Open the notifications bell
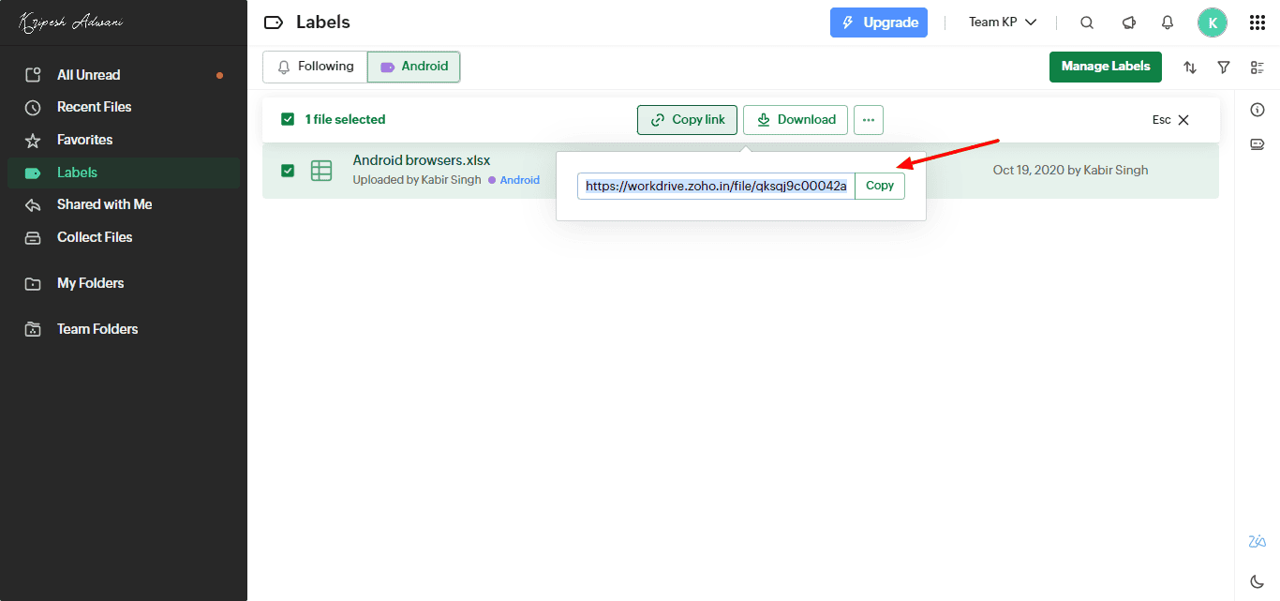 coord(1168,23)
